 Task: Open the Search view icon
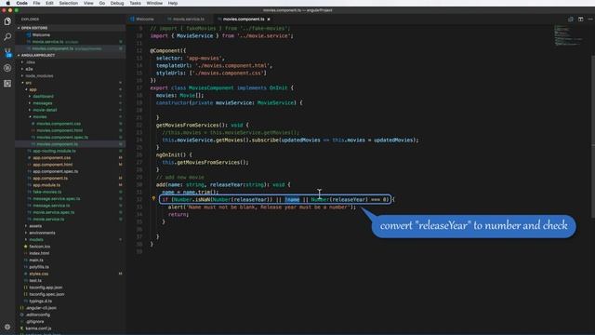pos(7,37)
